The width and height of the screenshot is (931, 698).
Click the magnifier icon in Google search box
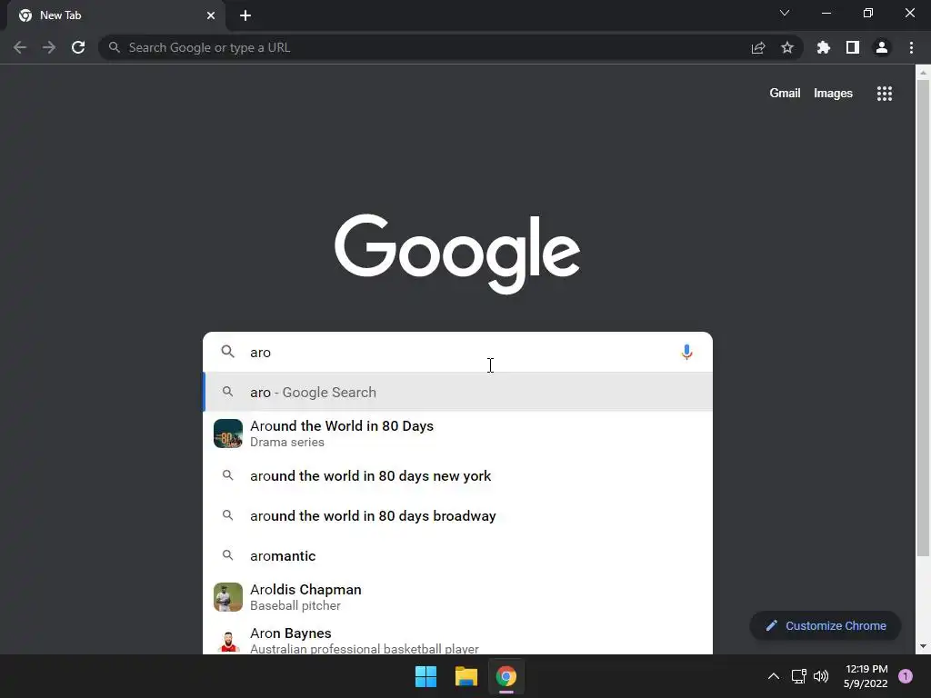tap(227, 352)
